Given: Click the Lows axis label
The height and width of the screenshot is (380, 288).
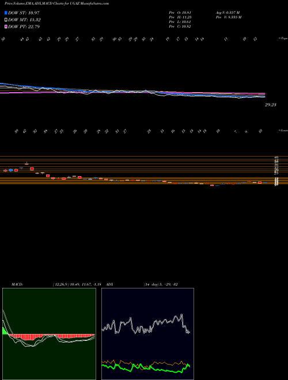Looking at the screenshot, I should [x=283, y=130].
